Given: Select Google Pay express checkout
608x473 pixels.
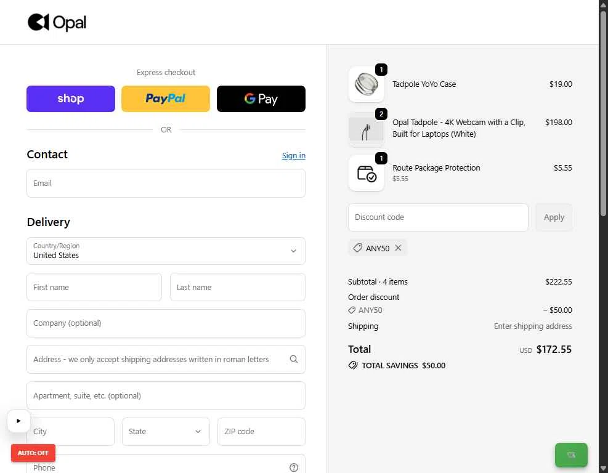Looking at the screenshot, I should click(261, 99).
